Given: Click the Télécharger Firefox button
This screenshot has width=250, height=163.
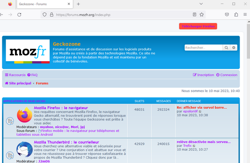Looking at the screenshot, I should point(198,26).
